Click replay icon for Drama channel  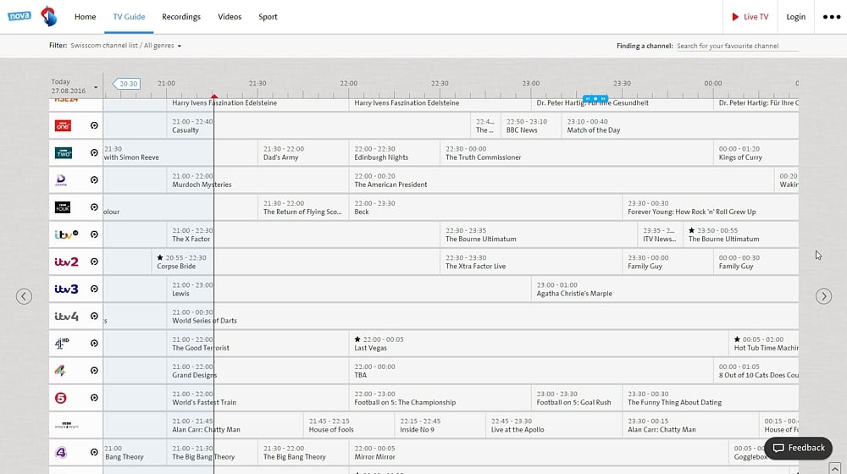tap(94, 179)
